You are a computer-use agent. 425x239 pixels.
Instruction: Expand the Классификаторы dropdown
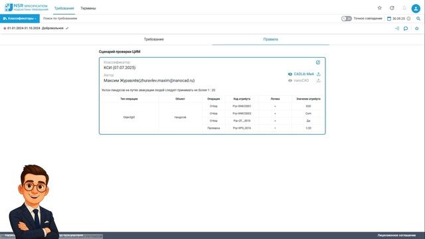click(20, 19)
